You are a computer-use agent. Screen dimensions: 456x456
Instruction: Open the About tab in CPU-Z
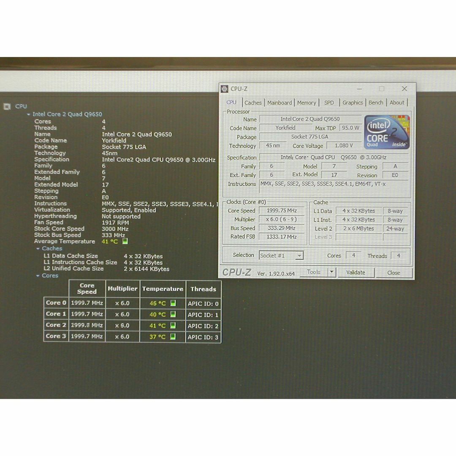tap(397, 103)
